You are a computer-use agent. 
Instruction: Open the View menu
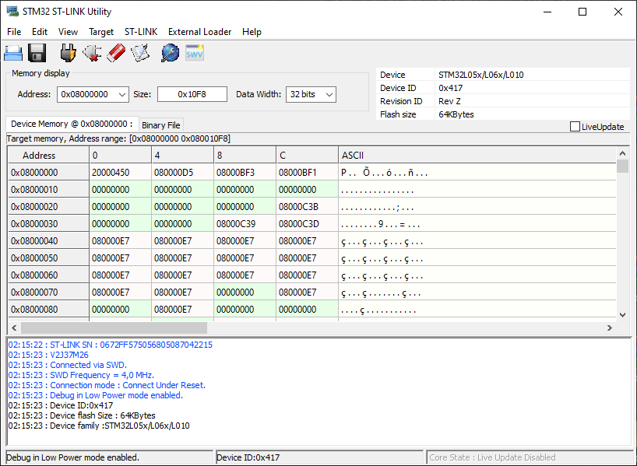point(68,32)
